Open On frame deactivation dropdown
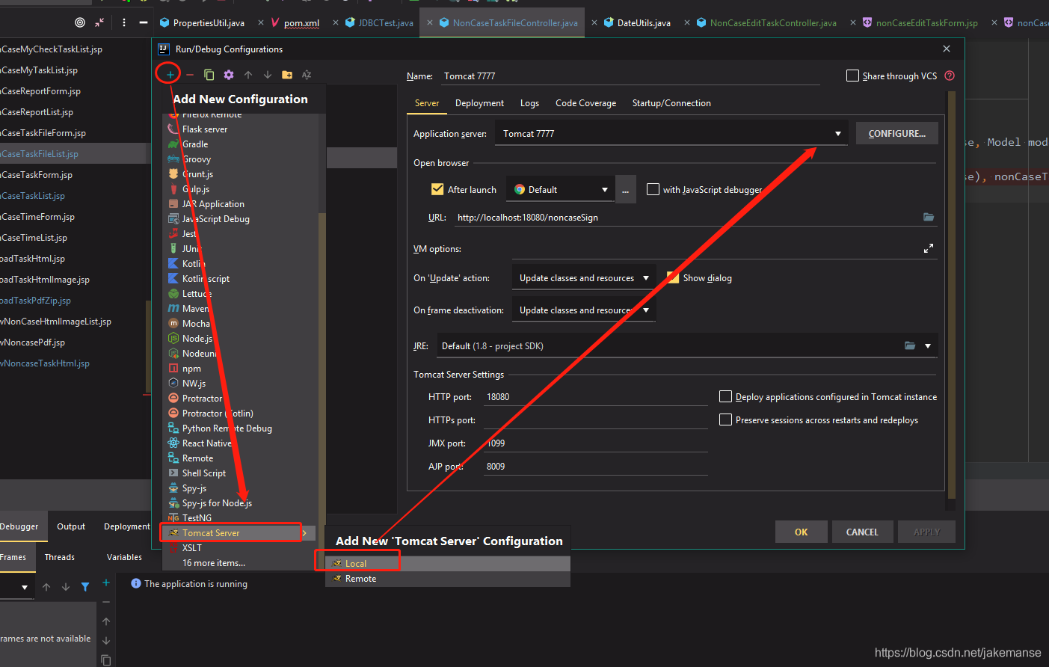1049x667 pixels. pos(584,310)
